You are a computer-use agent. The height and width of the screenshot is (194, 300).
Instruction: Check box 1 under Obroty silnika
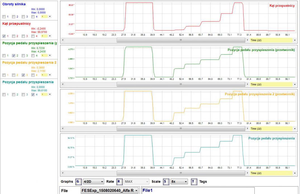click(4, 17)
